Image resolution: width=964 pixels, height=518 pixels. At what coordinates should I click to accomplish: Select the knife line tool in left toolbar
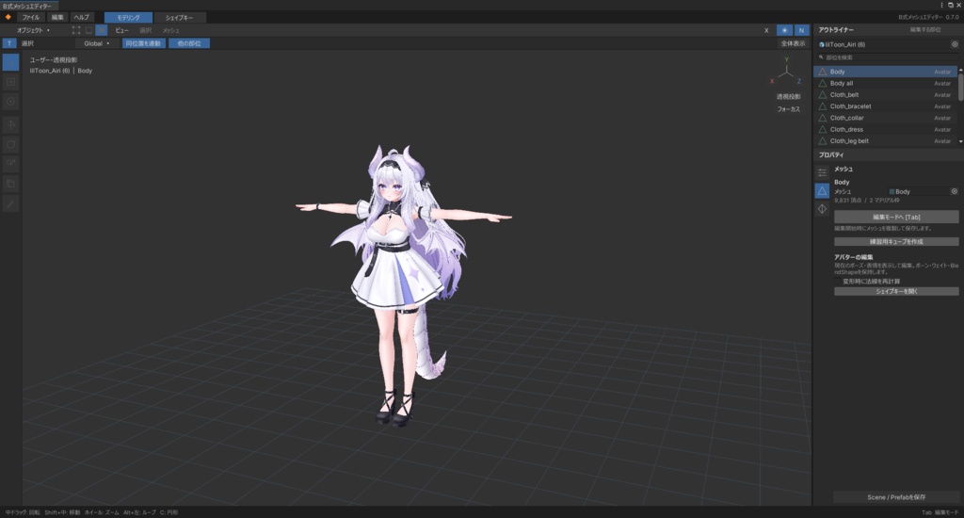10,203
